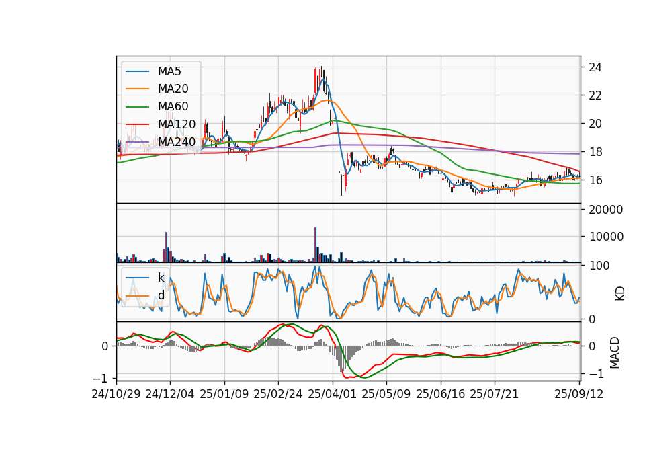Click the date label 25/04/01

tap(333, 394)
